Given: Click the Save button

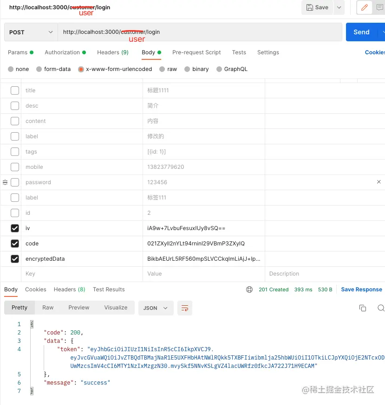Looking at the screenshot, I should [317, 7].
